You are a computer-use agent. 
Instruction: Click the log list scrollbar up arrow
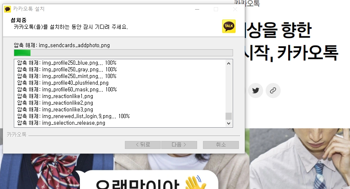click(228, 63)
